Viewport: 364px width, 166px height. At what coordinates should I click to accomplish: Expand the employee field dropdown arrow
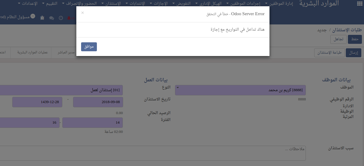[x=178, y=88]
